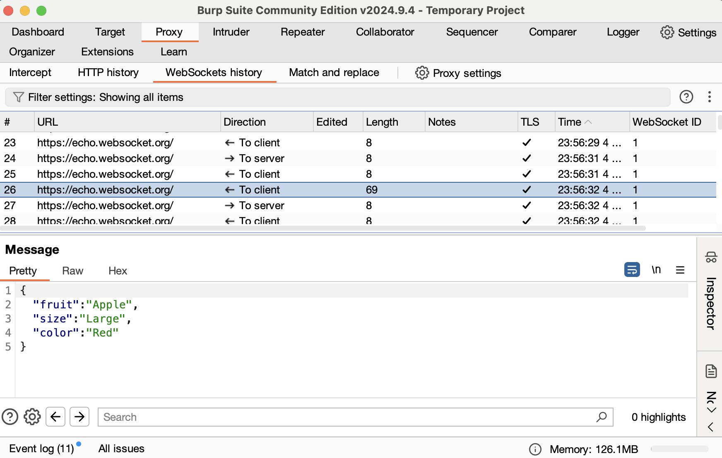Open the HTTP history tab

108,73
